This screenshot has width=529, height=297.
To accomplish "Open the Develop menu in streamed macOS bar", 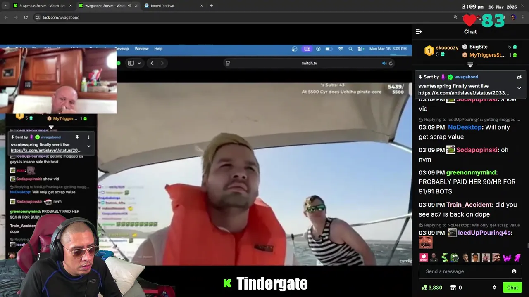I will point(122,49).
